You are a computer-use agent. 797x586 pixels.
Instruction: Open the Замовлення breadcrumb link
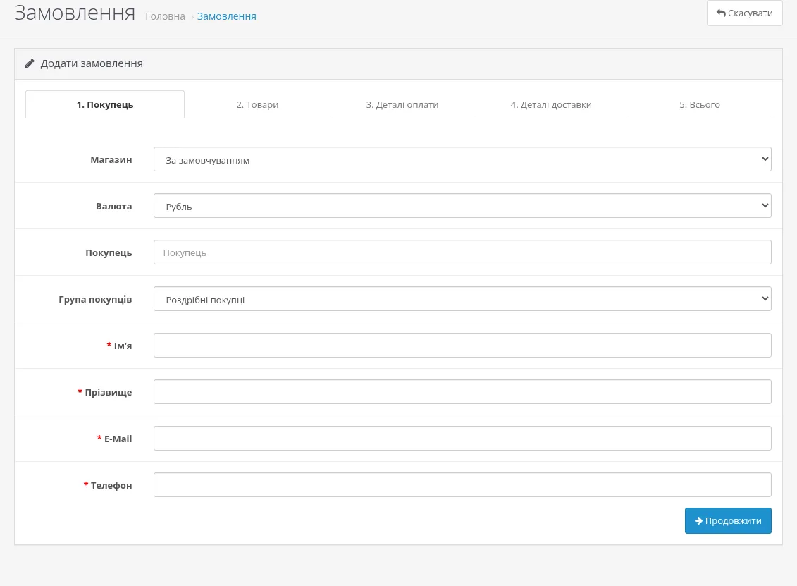(227, 16)
